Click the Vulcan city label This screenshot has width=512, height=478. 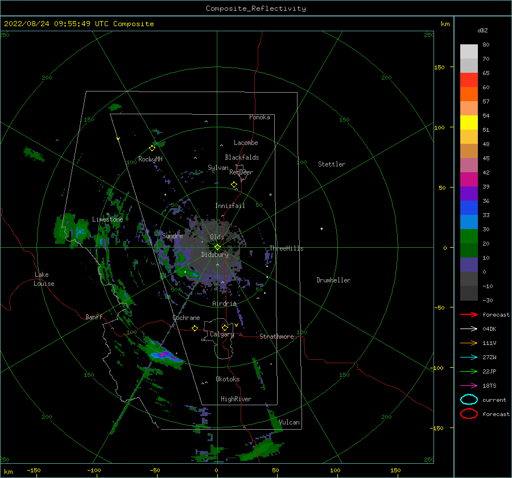pyautogui.click(x=289, y=422)
